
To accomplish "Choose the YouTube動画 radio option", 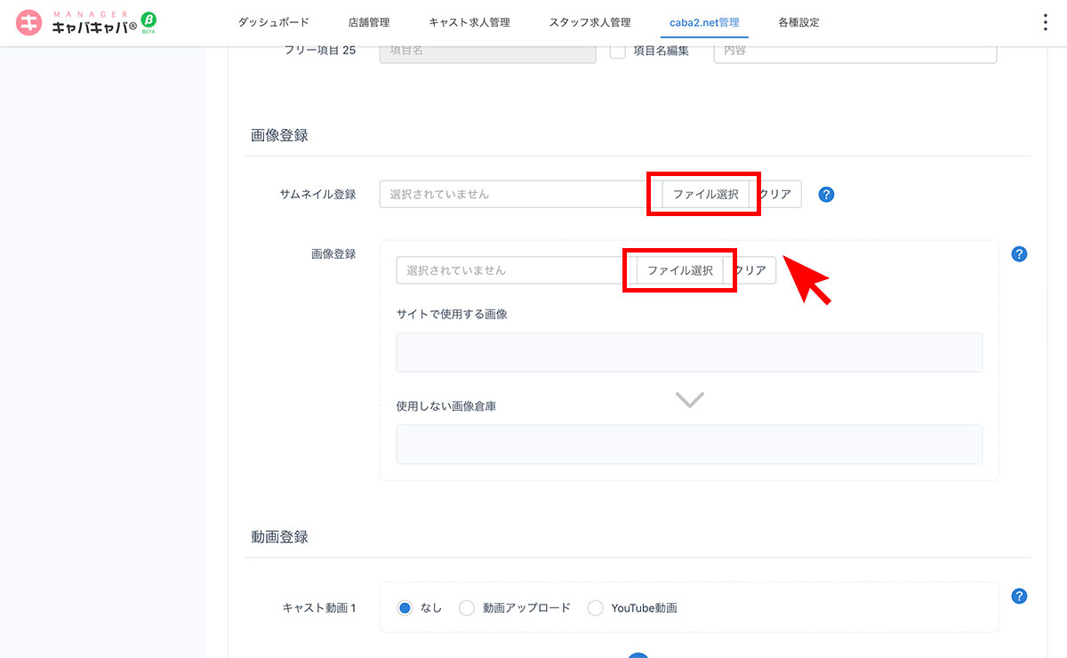I will tap(595, 608).
